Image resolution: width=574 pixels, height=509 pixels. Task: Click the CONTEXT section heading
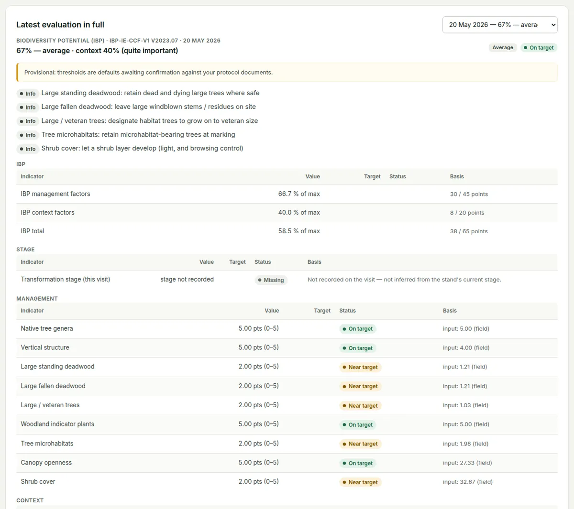click(x=30, y=501)
